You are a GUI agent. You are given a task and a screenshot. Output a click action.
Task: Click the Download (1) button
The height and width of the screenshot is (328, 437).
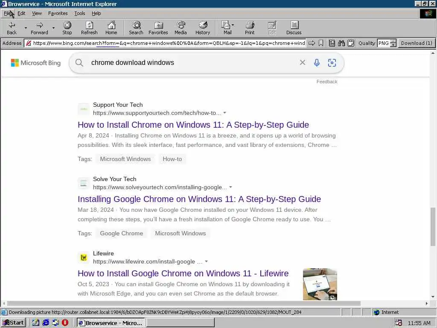coord(417,43)
